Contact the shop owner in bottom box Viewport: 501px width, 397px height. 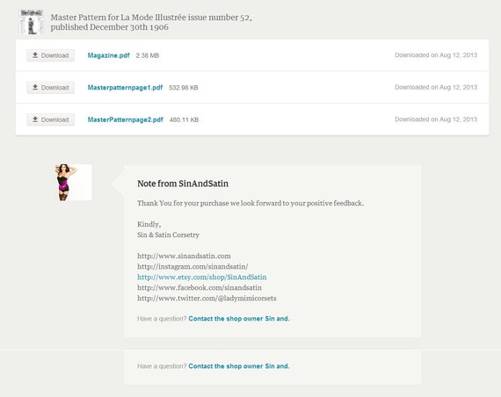click(239, 366)
